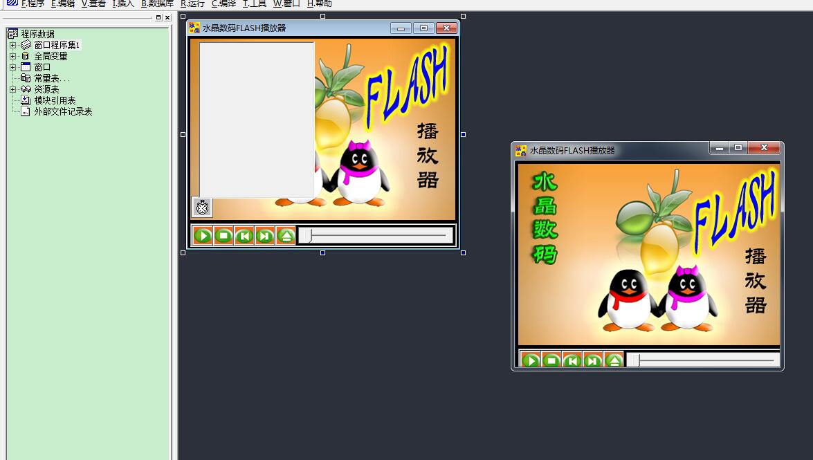This screenshot has height=460, width=813.
Task: Select the eject button in the designer form
Action: [286, 236]
